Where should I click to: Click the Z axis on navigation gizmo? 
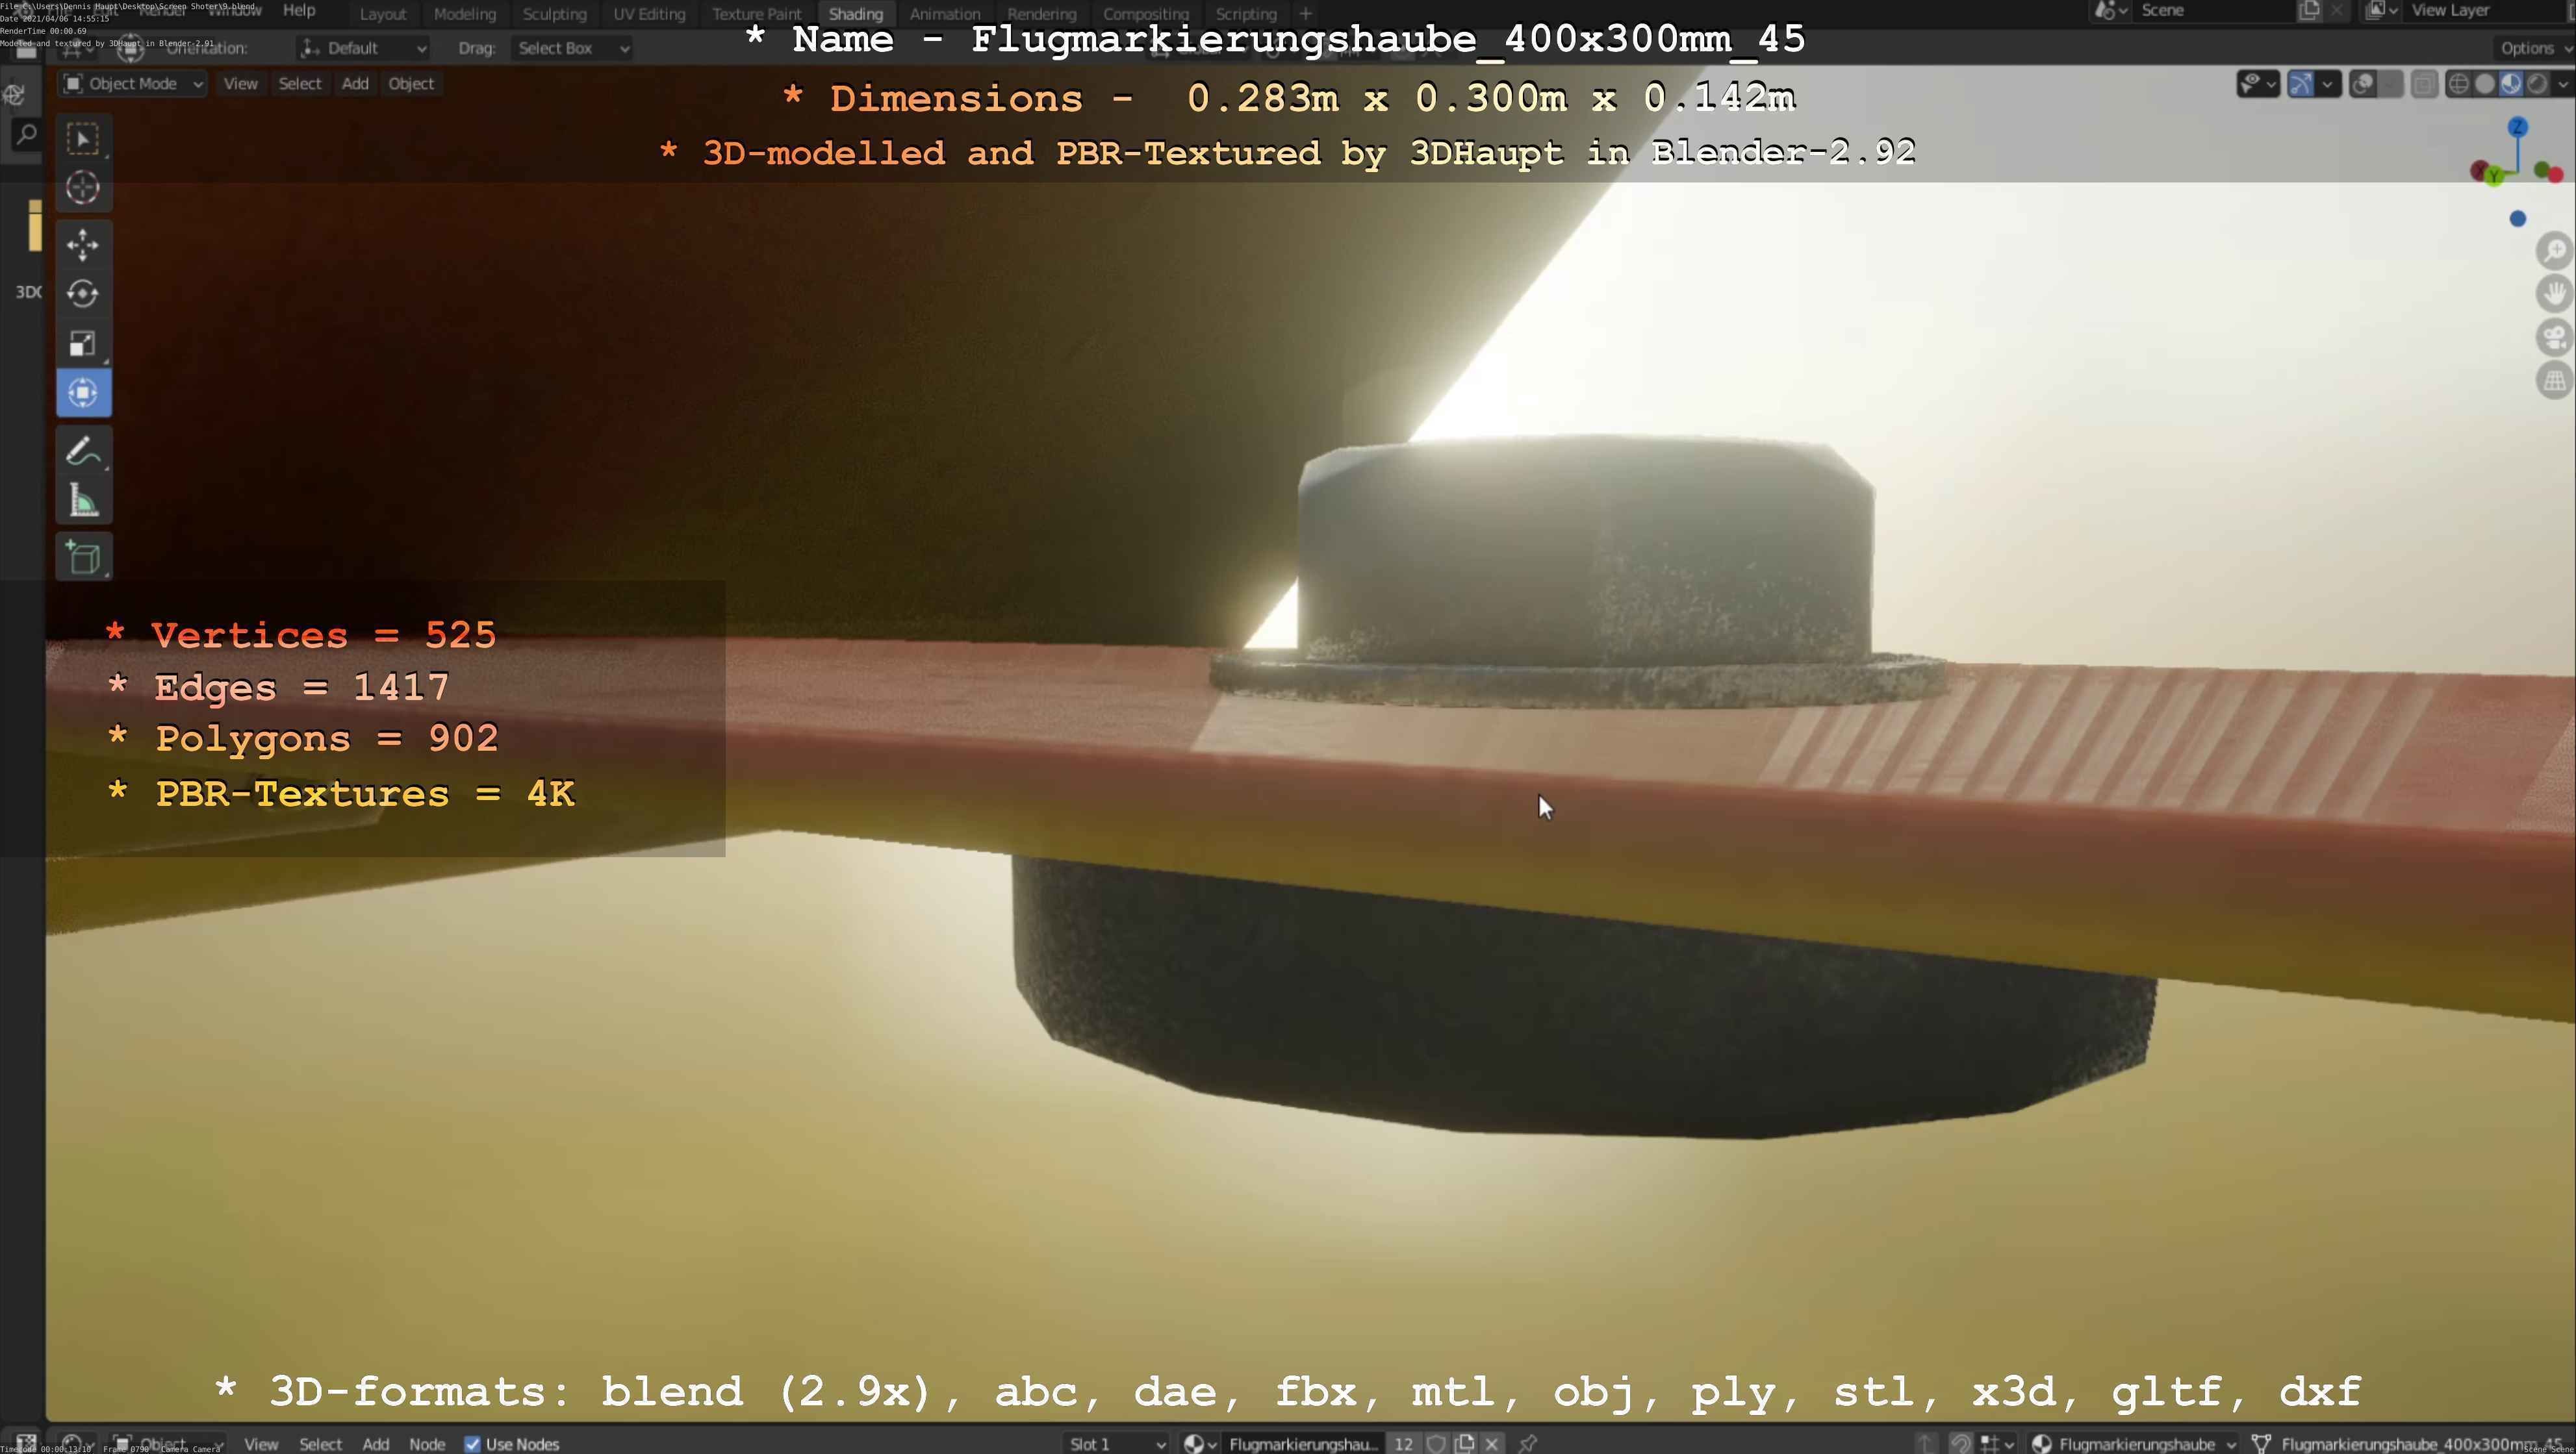coord(2517,127)
